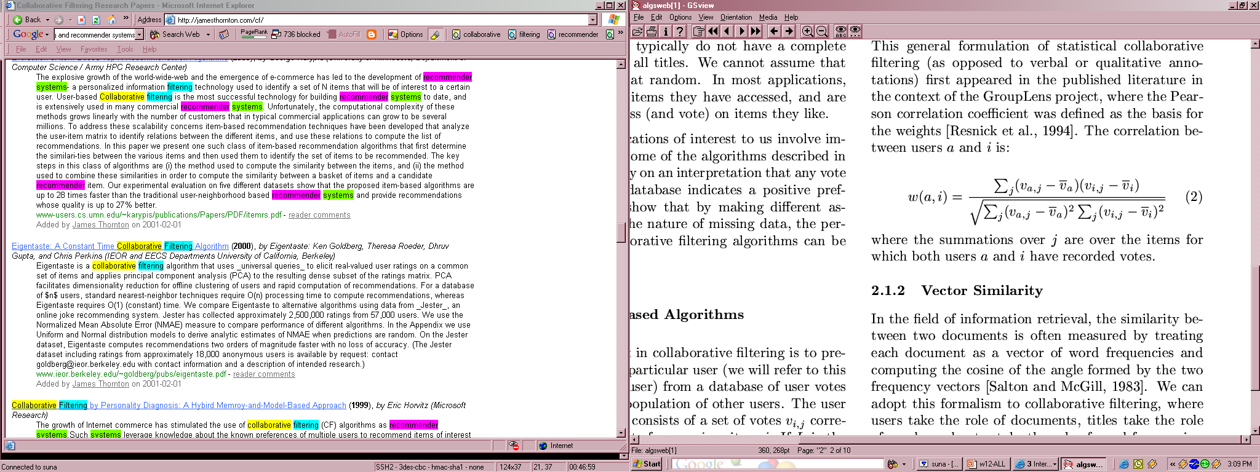Image resolution: width=1260 pixels, height=472 pixels.
Task: Open the Favorites menu in Internet Explorer
Action: 94,49
